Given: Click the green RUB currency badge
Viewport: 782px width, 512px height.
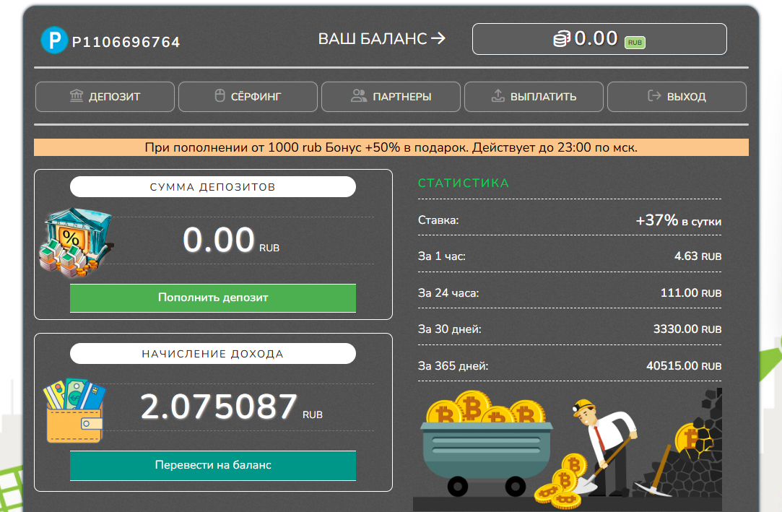Looking at the screenshot, I should 635,43.
